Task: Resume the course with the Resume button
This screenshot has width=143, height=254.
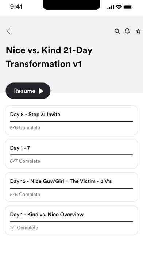Action: pyautogui.click(x=28, y=91)
